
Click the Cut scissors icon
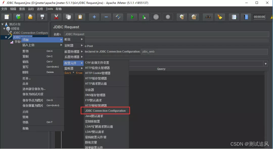[x=56, y=17]
